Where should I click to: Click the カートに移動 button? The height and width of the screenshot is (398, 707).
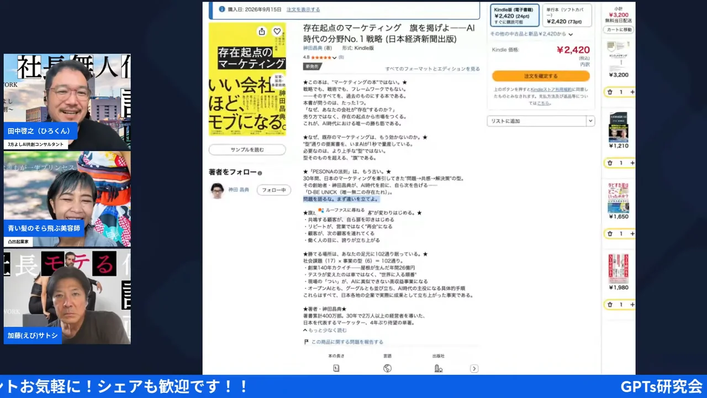coord(619,30)
